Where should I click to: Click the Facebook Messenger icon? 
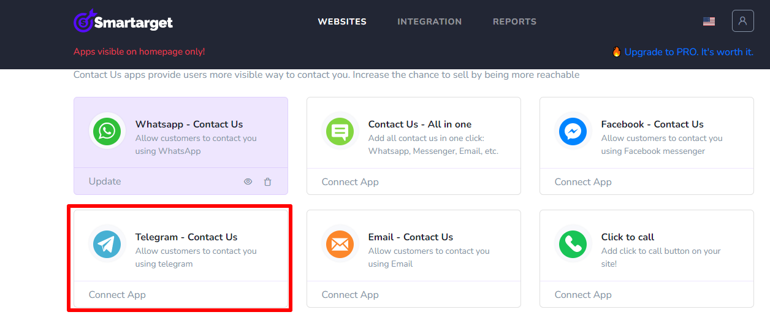click(x=573, y=131)
